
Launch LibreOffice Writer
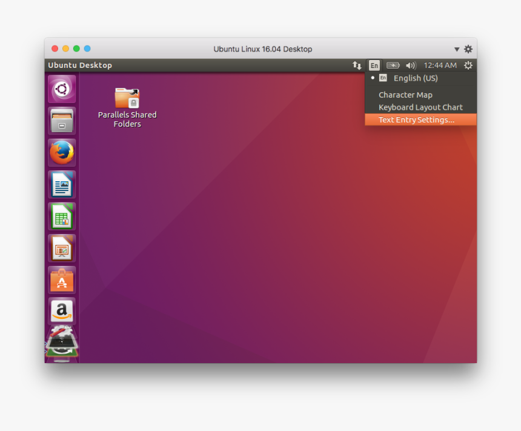coord(62,184)
